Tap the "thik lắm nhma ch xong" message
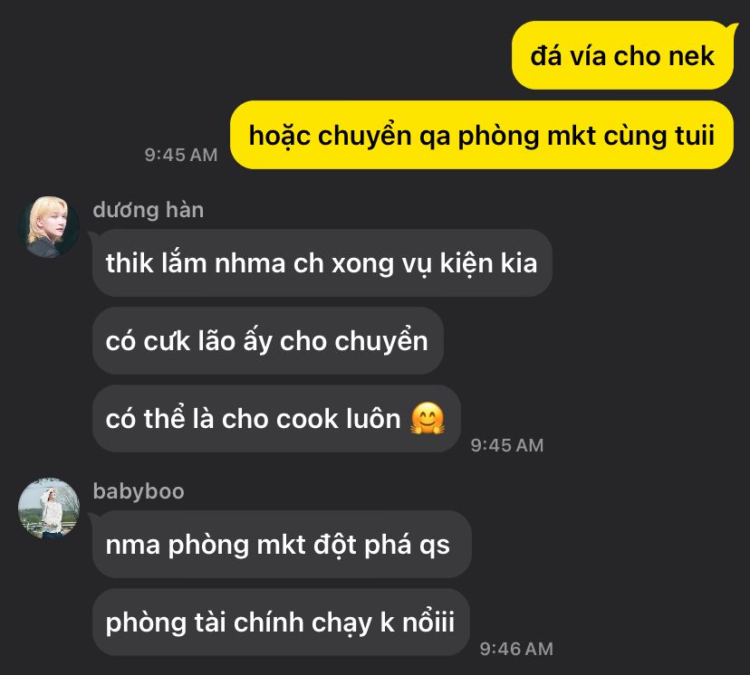Viewport: 750px width, 675px height. 322,262
